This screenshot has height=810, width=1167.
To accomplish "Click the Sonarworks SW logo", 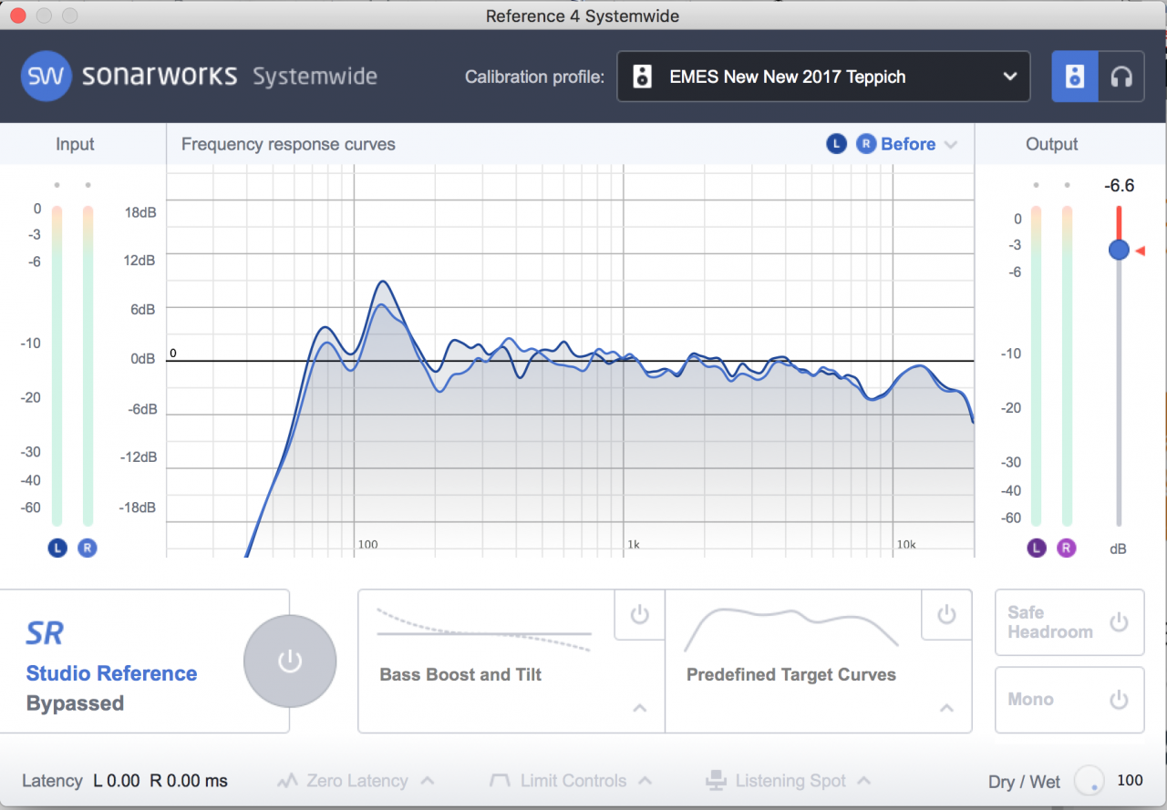I will [x=46, y=76].
